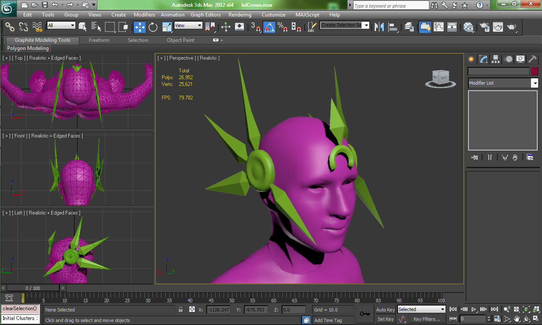Click the Use Pivot Point Center icon
The width and height of the screenshot is (542, 325).
(x=210, y=27)
